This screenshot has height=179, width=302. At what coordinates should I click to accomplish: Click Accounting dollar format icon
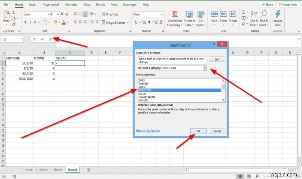pos(136,22)
